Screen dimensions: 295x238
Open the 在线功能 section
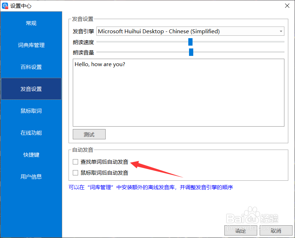[x=31, y=133]
